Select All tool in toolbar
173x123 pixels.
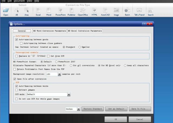(x=16, y=10)
